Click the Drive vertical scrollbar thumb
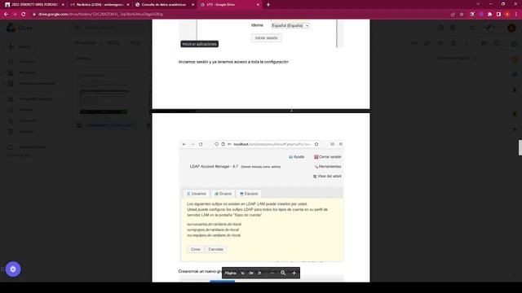Screen dimensions: 522x293 click(520, 147)
